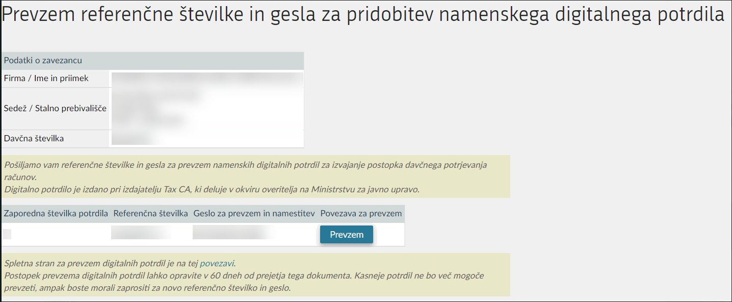Viewport: 732px width, 302px height.
Task: Click the 'Povezava za prevzem' column header
Action: point(361,214)
